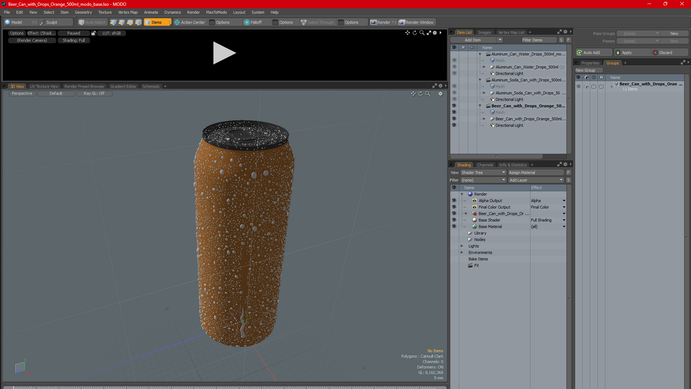Screen dimensions: 691x389
Task: Open the Add Layer dropdown
Action: (x=536, y=180)
